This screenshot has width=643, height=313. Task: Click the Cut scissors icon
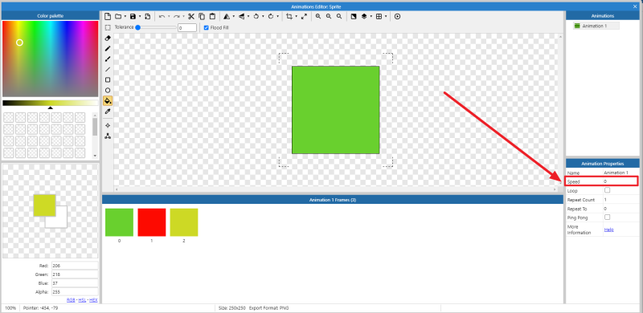point(191,16)
